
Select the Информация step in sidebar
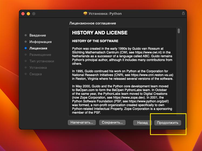click(41, 42)
